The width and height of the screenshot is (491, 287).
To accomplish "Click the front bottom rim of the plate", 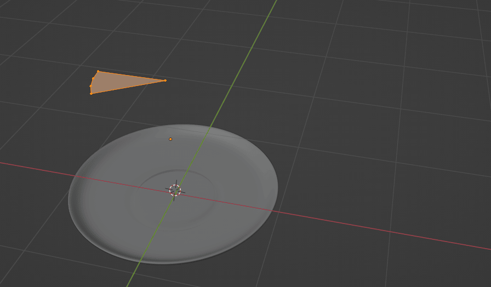I will [164, 262].
